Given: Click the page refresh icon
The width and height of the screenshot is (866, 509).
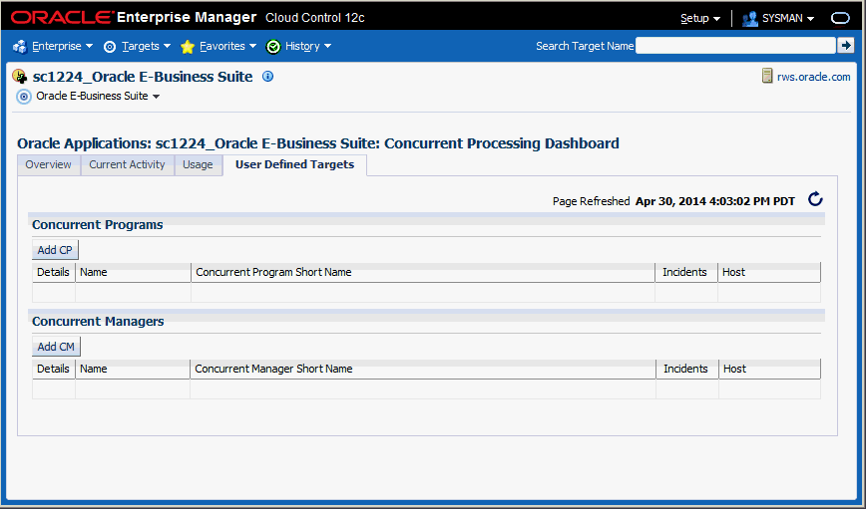Looking at the screenshot, I should (x=815, y=199).
